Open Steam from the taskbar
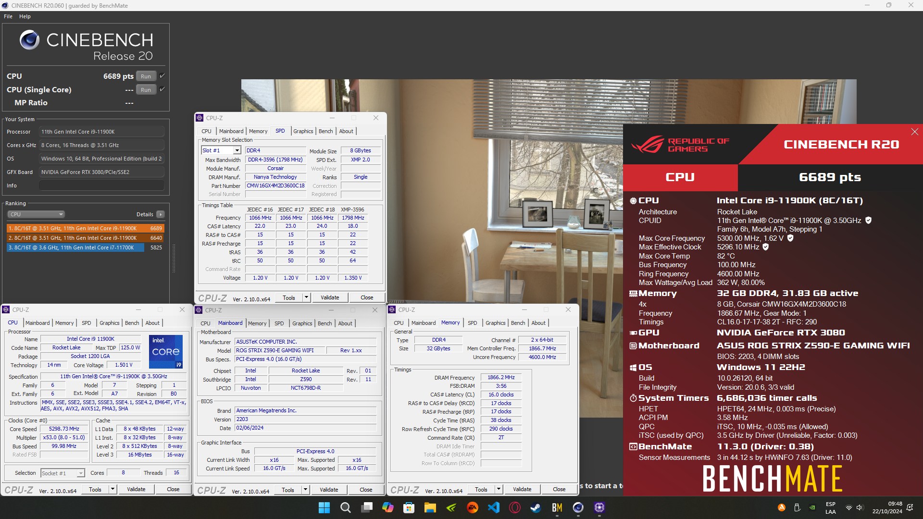 pos(536,507)
